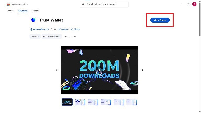Click the Workflow & Planning category chip
This screenshot has height=113, width=201.
[x=52, y=36]
